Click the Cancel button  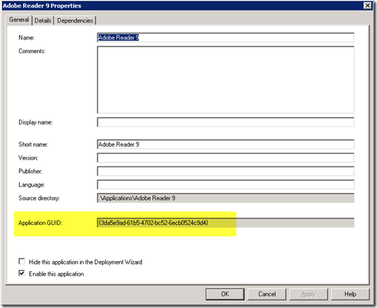pyautogui.click(x=267, y=294)
